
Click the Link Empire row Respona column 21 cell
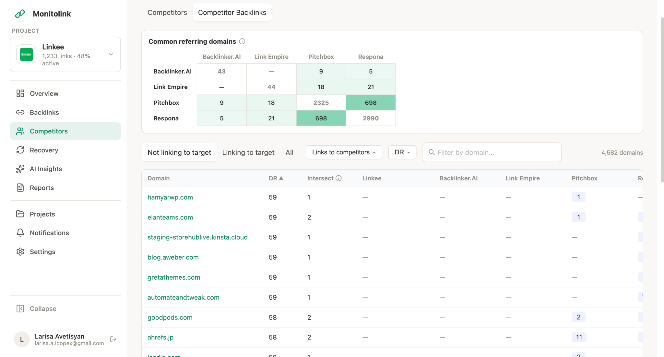pyautogui.click(x=371, y=87)
